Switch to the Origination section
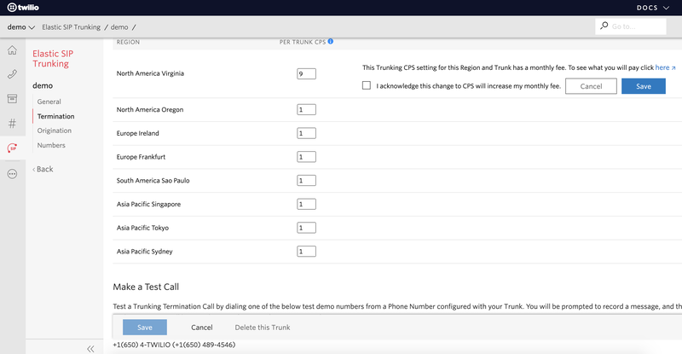The image size is (682, 354). [55, 131]
